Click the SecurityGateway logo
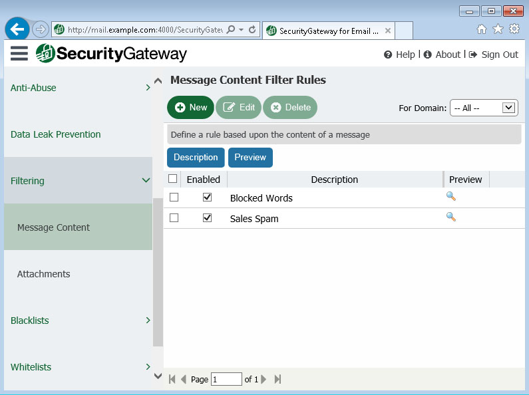 tap(111, 53)
